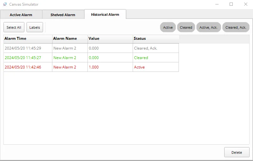Switch to the Active Alarm tab
253x161 pixels.
coord(21,15)
